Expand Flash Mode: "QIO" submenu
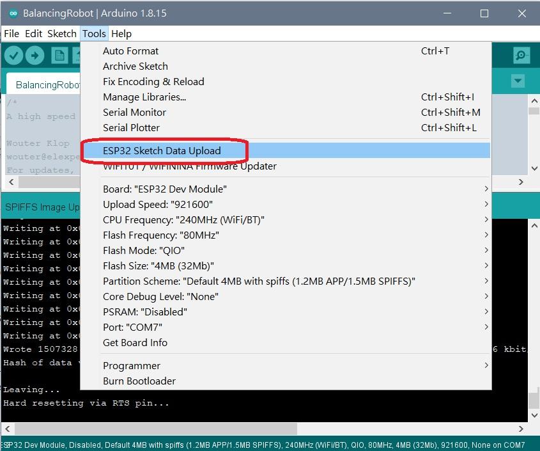 [286, 250]
